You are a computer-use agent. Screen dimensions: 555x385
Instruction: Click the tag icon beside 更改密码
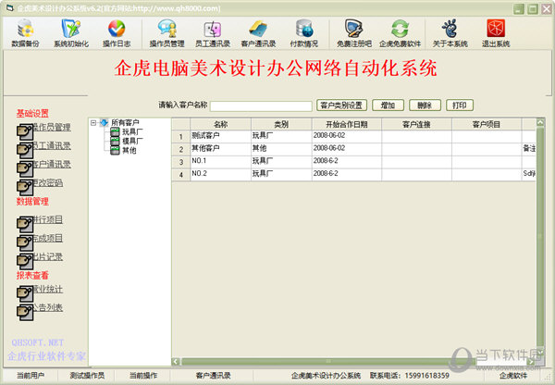pyautogui.click(x=25, y=187)
